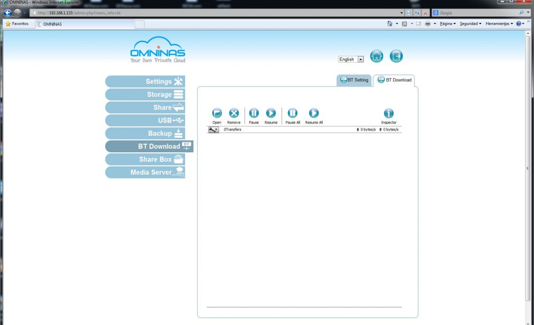The width and height of the screenshot is (534, 325).
Task: Click the Google search box
Action: pos(475,13)
